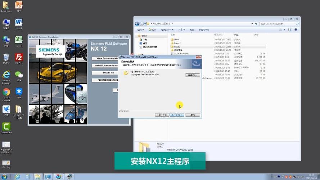
Task: Open the Computer desktop icon
Action: [x=6, y=24]
